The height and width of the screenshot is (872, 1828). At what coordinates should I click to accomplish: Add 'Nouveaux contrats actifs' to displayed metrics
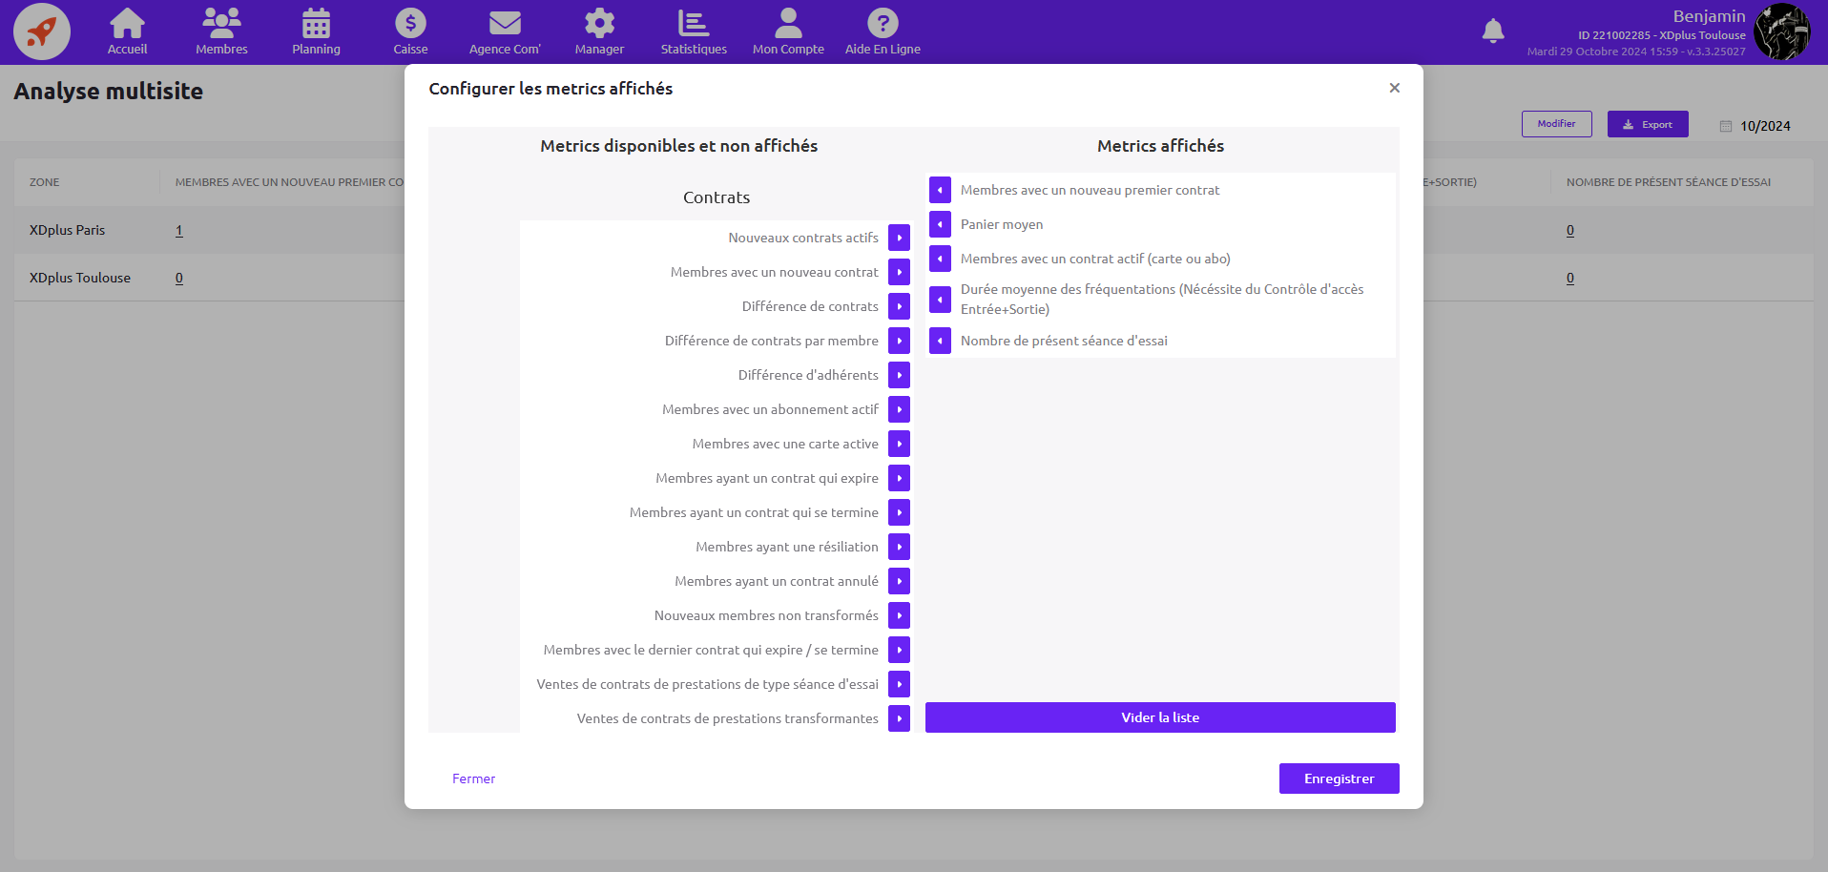point(899,238)
